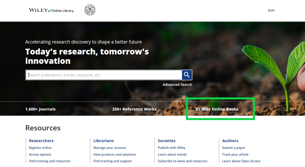The image size is (305, 167).
Task: Open the Advanced Search link
Action: click(x=177, y=85)
